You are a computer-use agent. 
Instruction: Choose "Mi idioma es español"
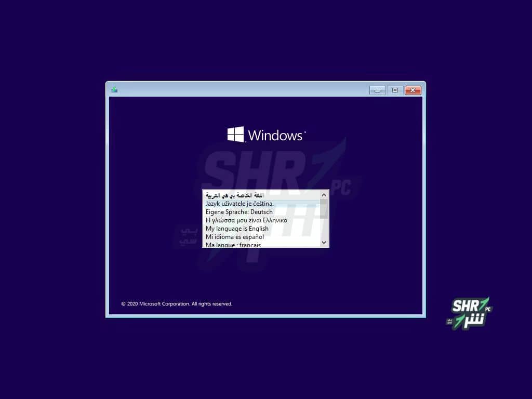click(x=262, y=237)
